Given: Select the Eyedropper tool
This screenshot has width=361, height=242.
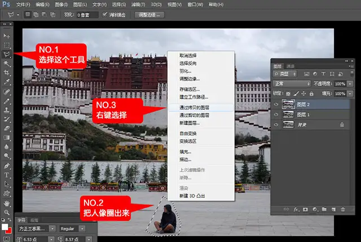Looking at the screenshot, I should pos(6,82).
